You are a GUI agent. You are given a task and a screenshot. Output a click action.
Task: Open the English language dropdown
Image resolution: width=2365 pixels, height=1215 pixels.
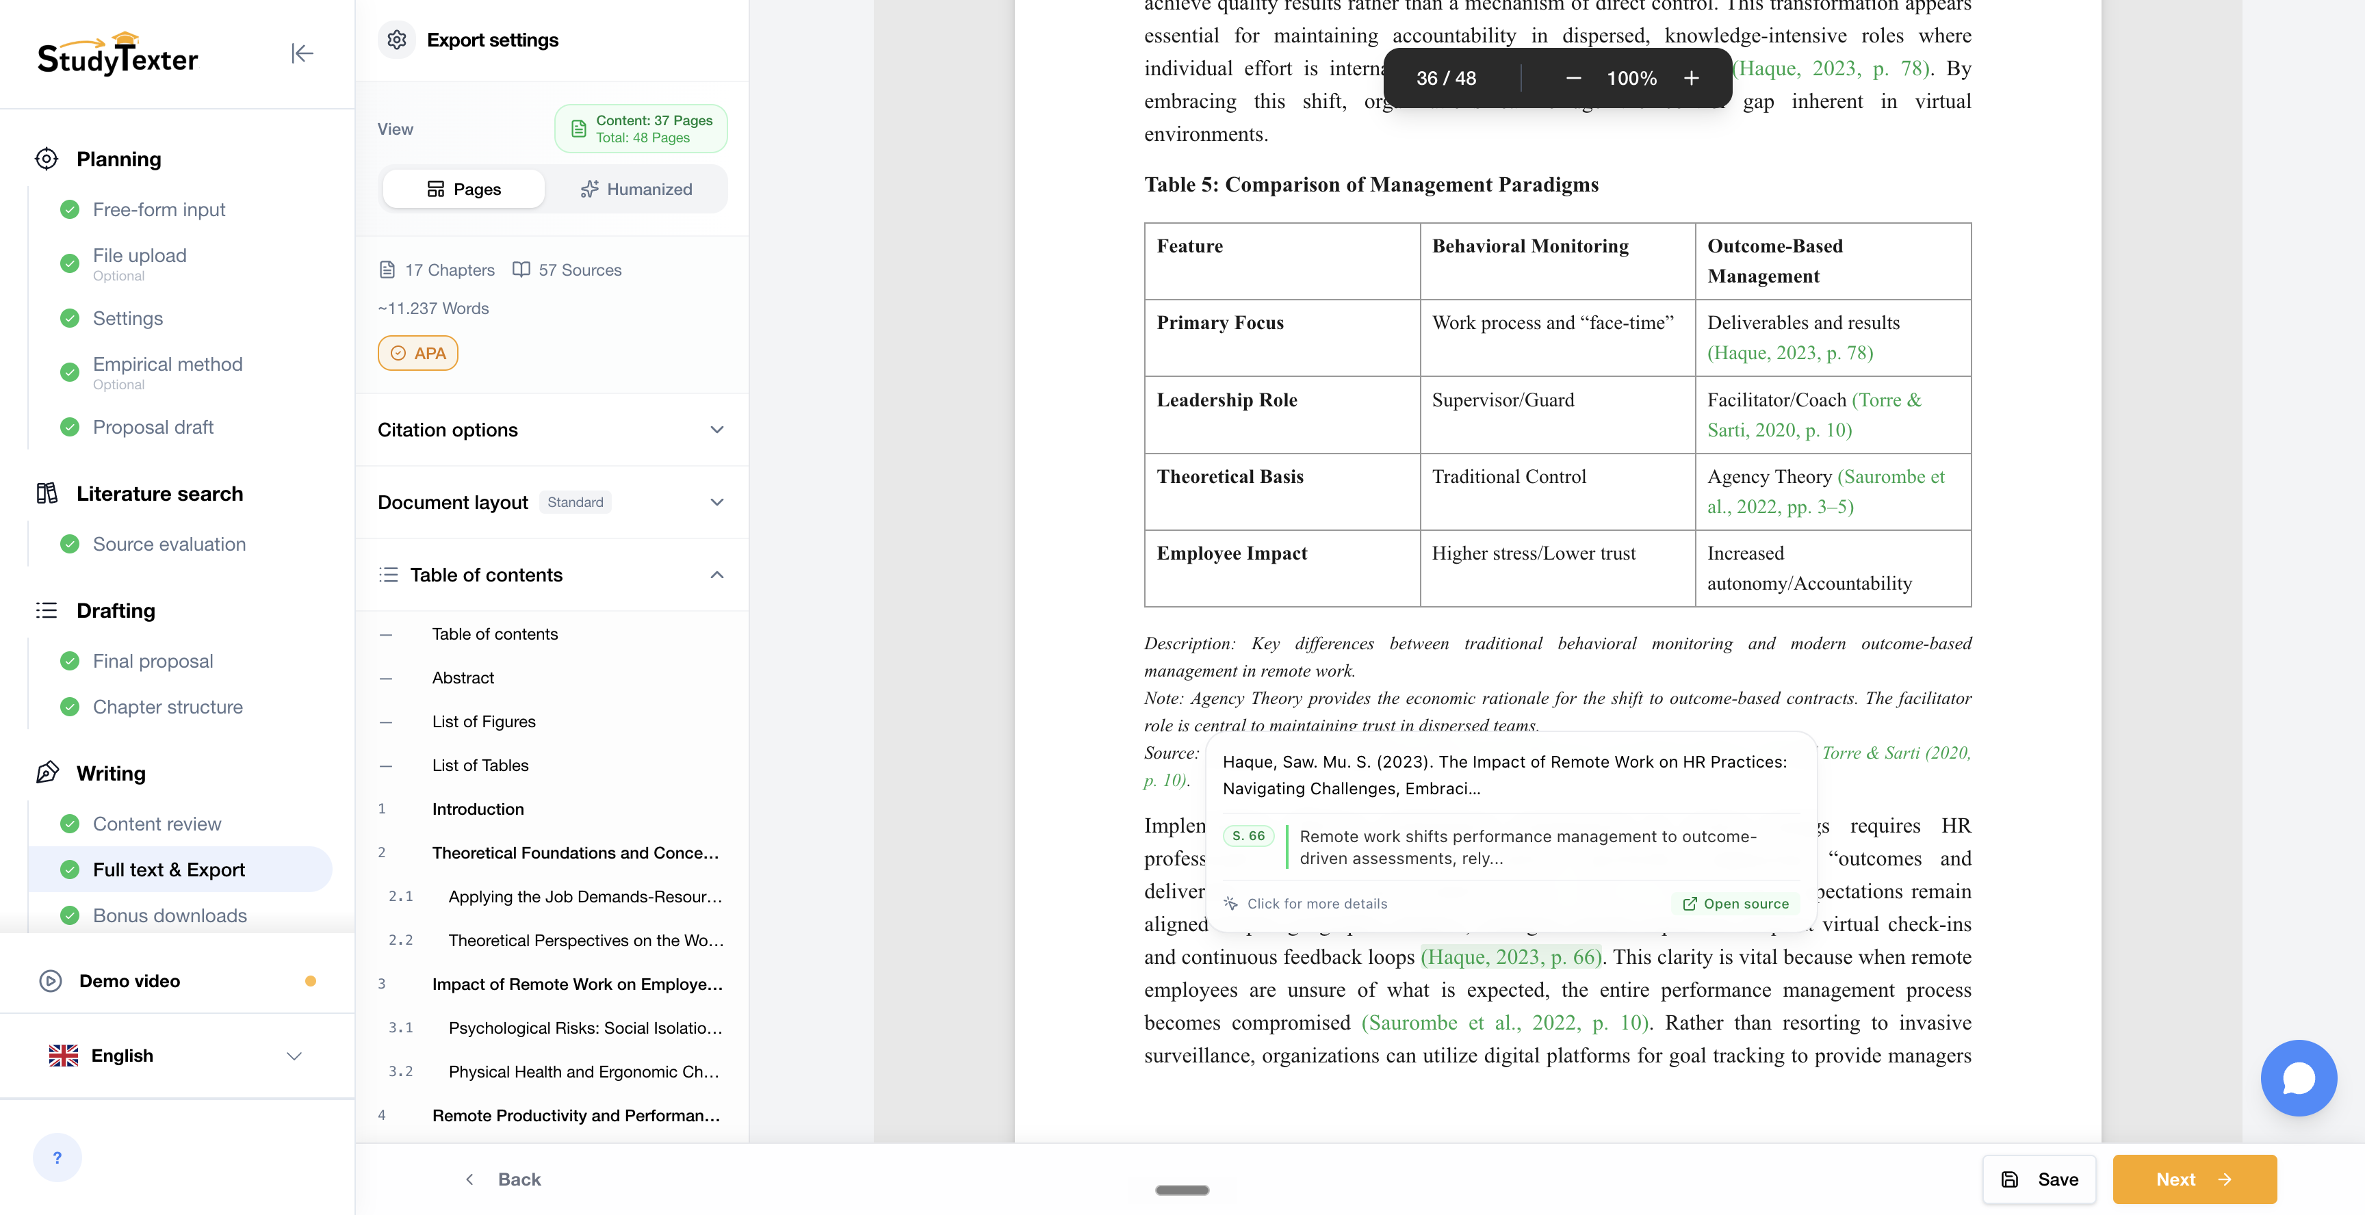pos(177,1056)
